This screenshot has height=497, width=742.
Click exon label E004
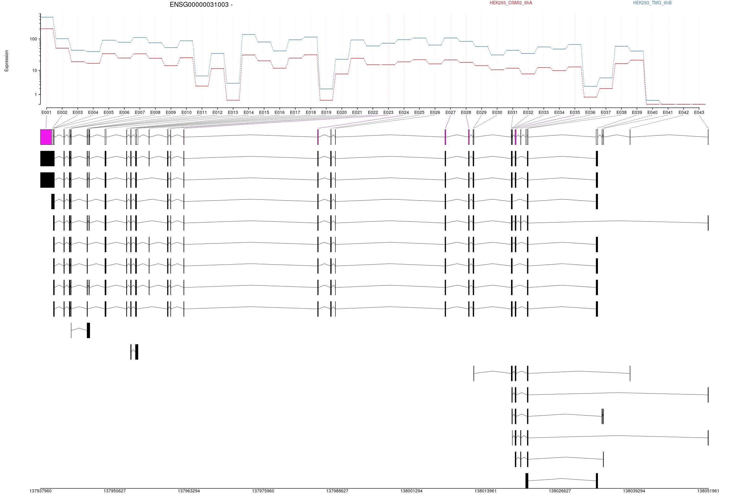[93, 113]
